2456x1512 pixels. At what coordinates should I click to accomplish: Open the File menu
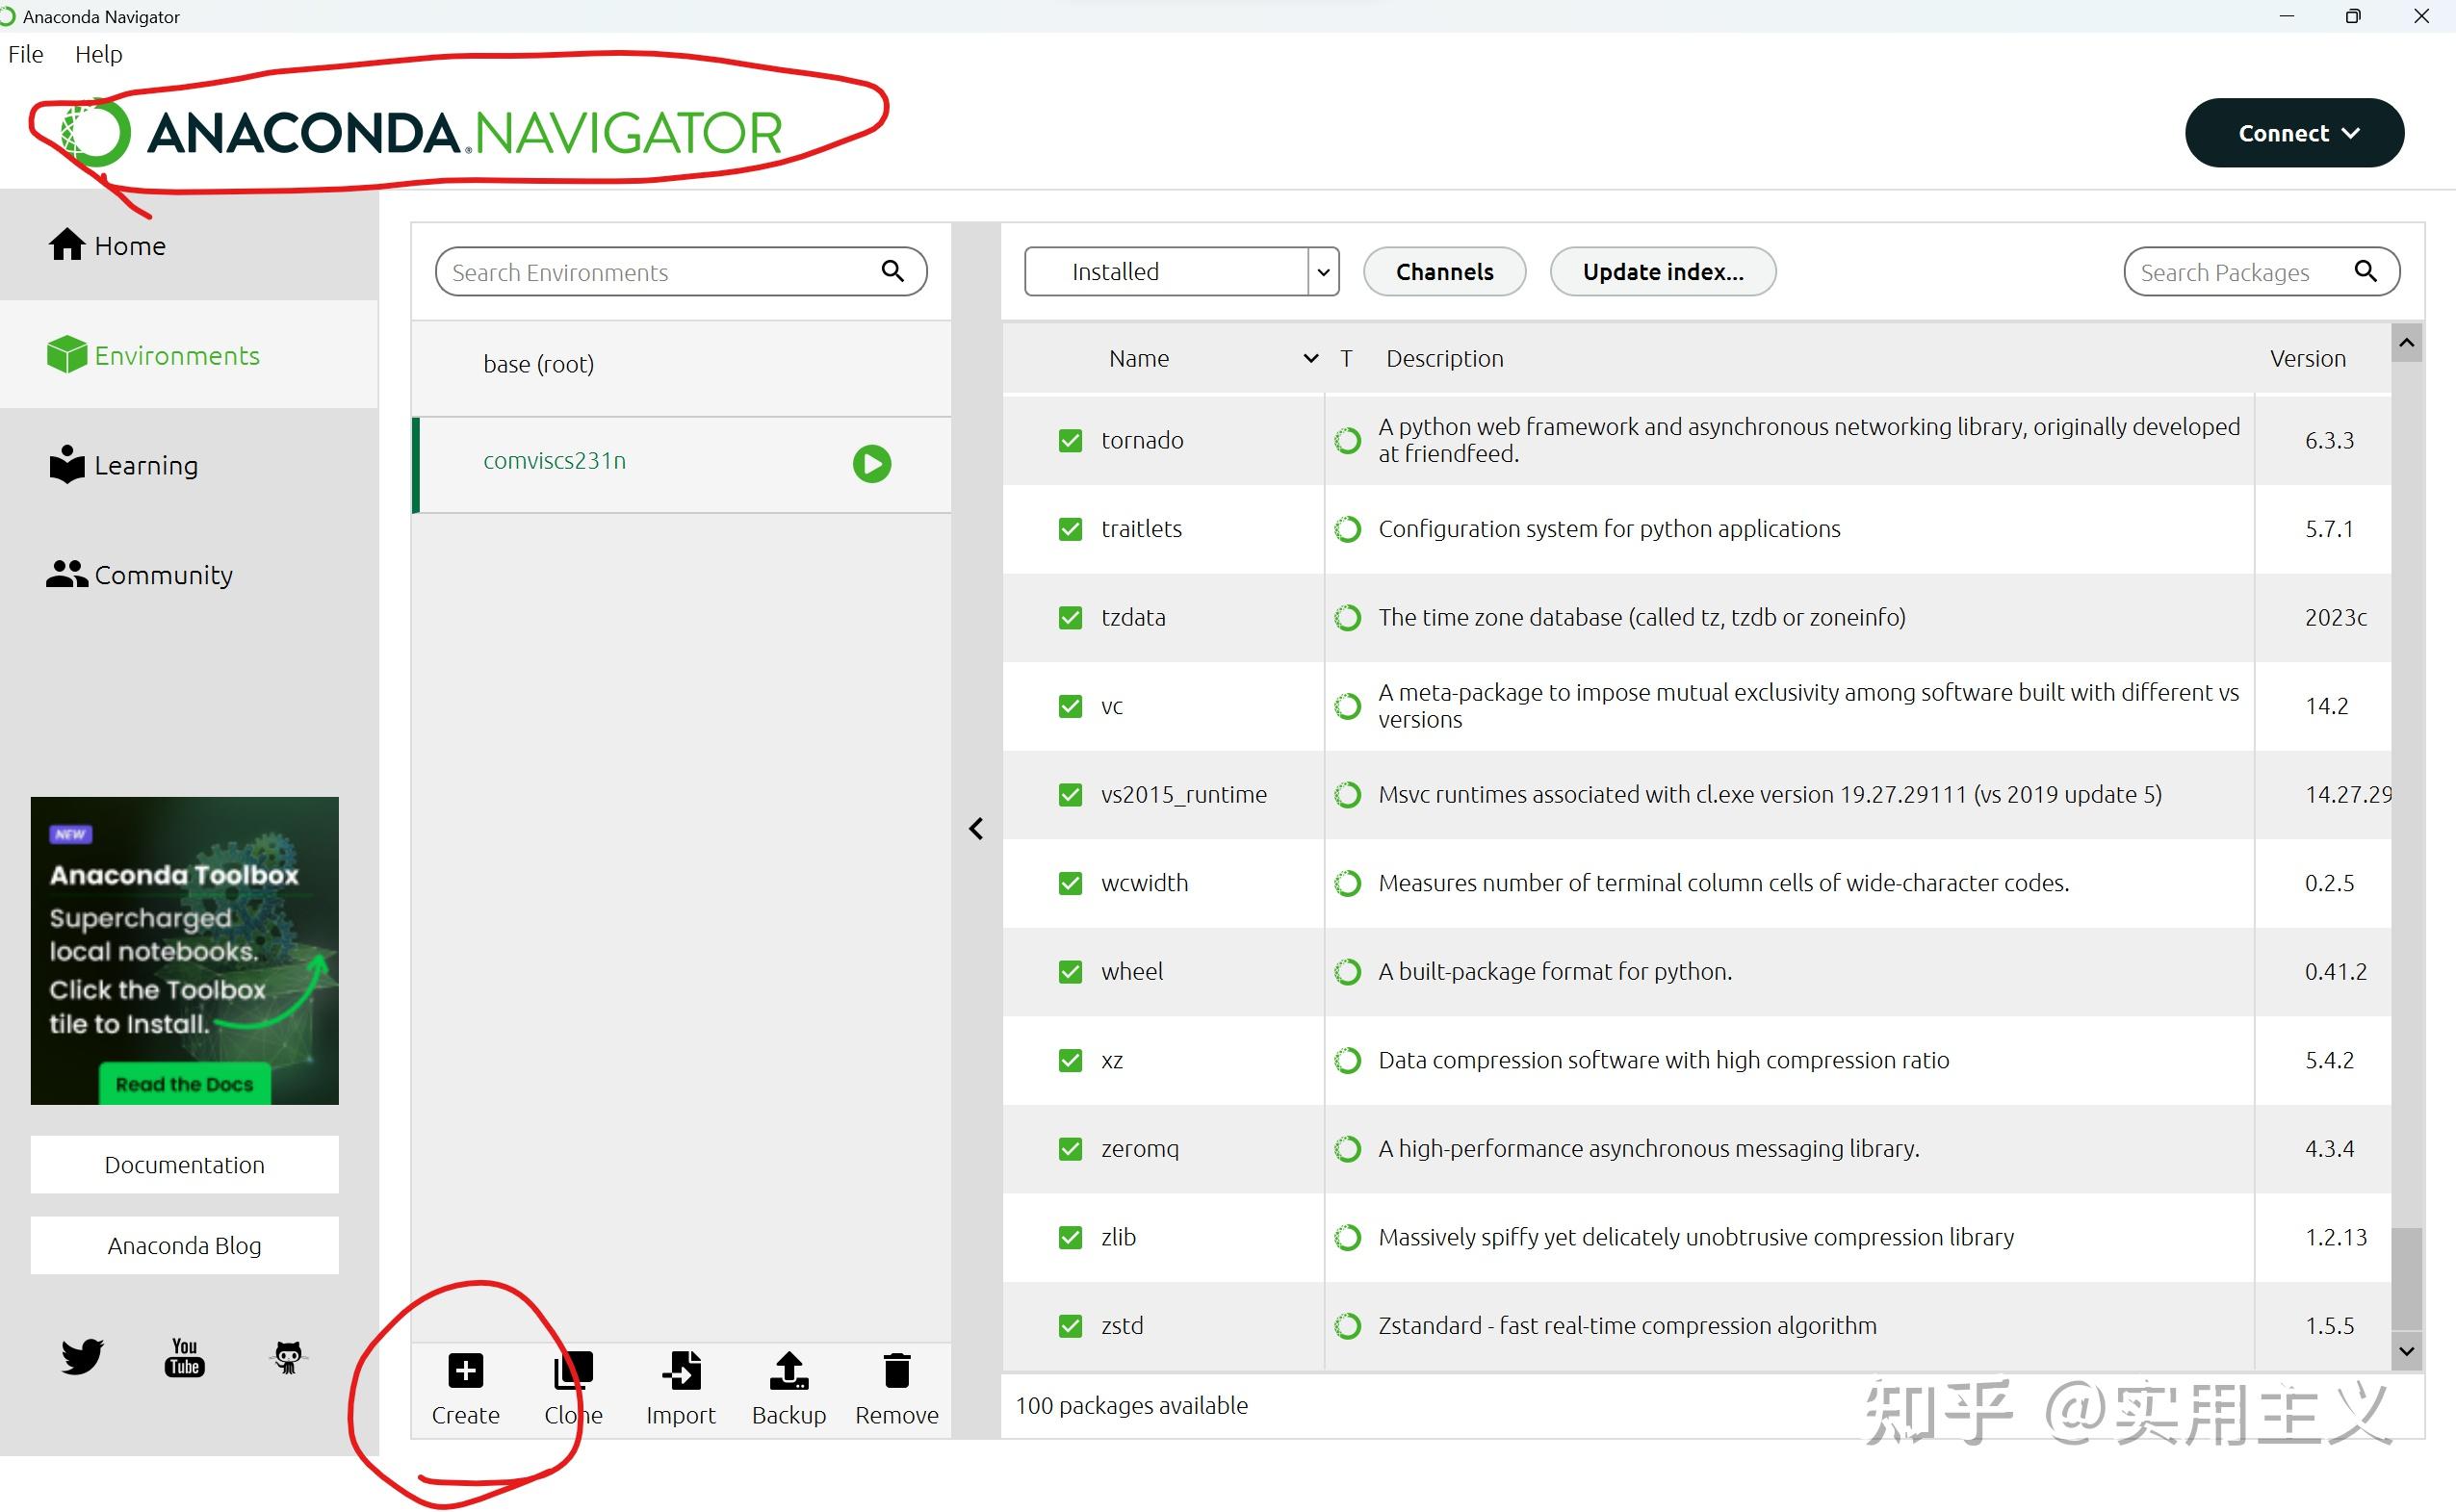click(26, 54)
